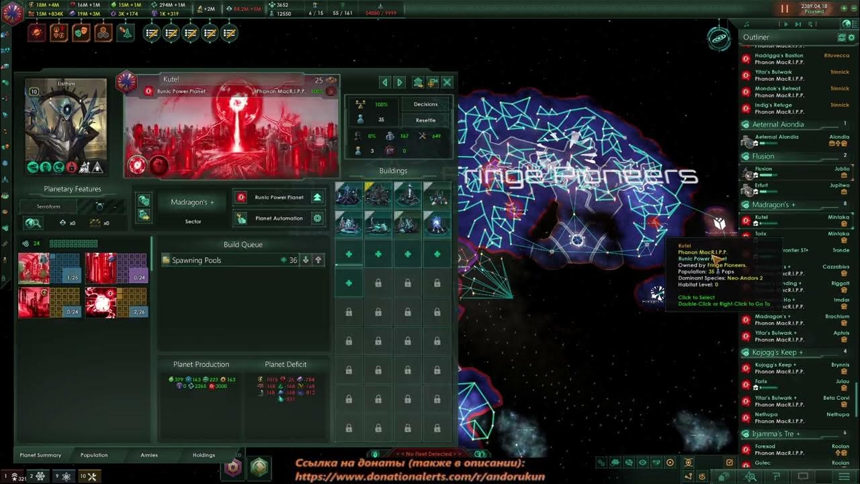Move Spawning Pools down in queue

click(x=306, y=260)
